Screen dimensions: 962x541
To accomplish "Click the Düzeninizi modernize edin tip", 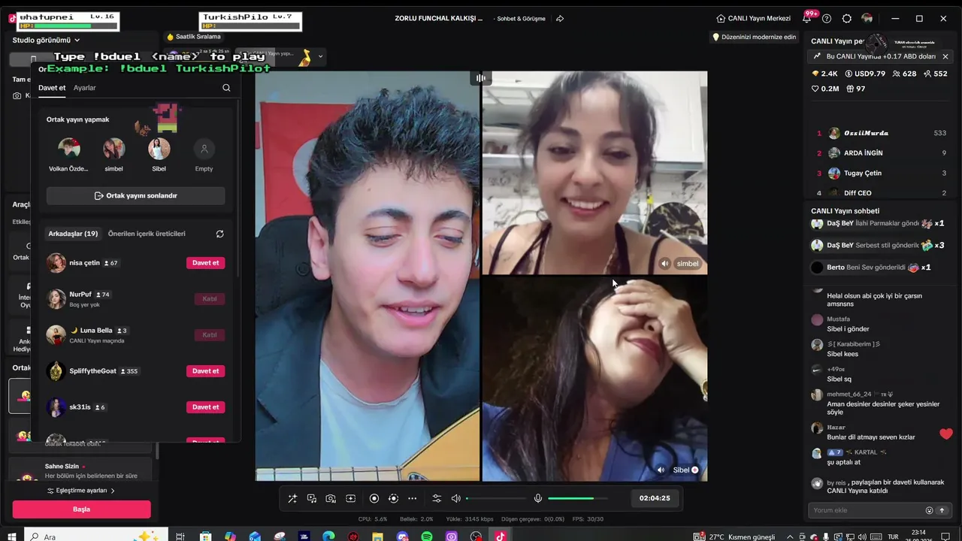I will [754, 37].
